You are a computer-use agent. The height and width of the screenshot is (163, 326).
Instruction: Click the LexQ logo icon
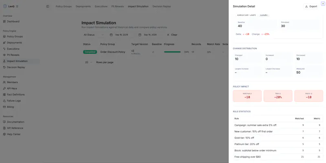point(5,6)
